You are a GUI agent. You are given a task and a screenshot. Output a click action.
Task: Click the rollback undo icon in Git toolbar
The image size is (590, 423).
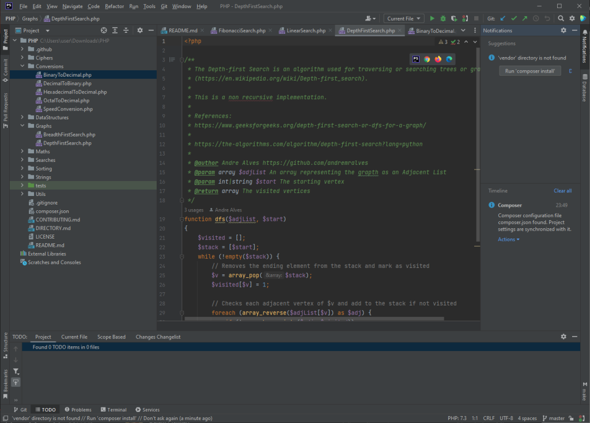click(x=547, y=18)
